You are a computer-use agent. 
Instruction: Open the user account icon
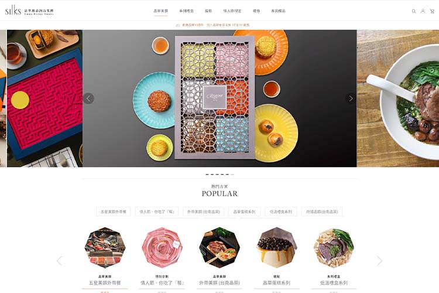(x=423, y=11)
